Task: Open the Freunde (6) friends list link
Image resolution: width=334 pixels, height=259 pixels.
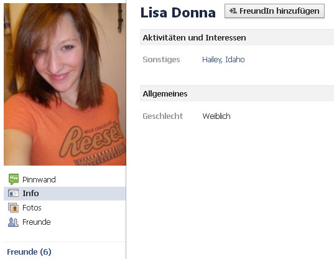Action: click(29, 252)
